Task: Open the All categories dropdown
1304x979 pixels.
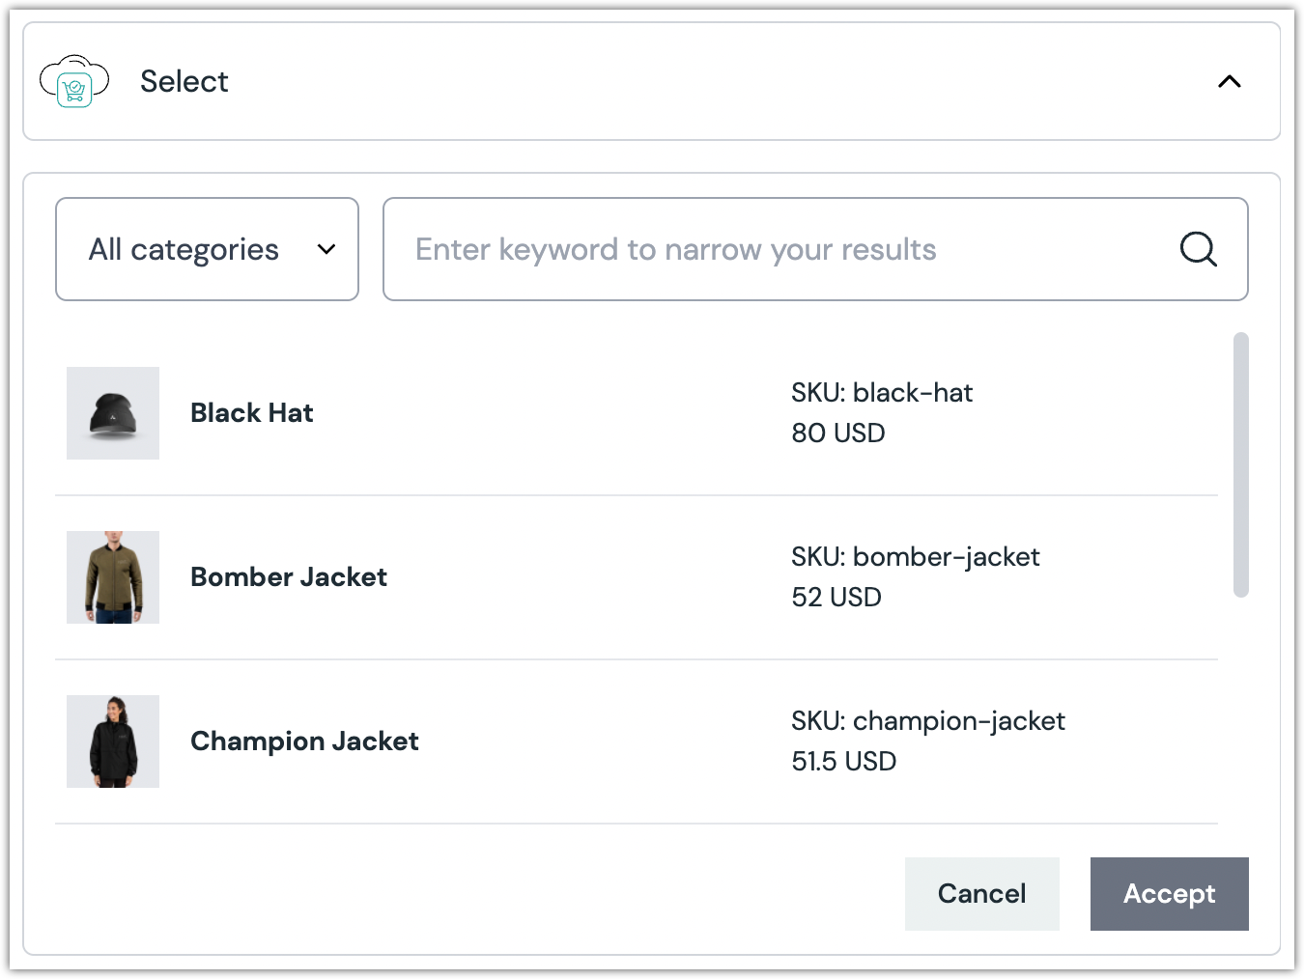Action: 207,249
